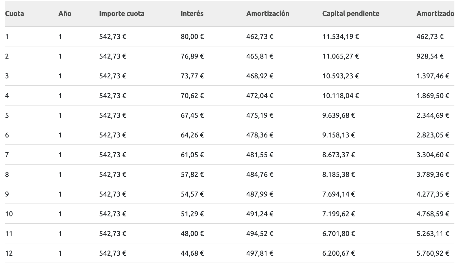Click amortization value 465,81 €

260,56
